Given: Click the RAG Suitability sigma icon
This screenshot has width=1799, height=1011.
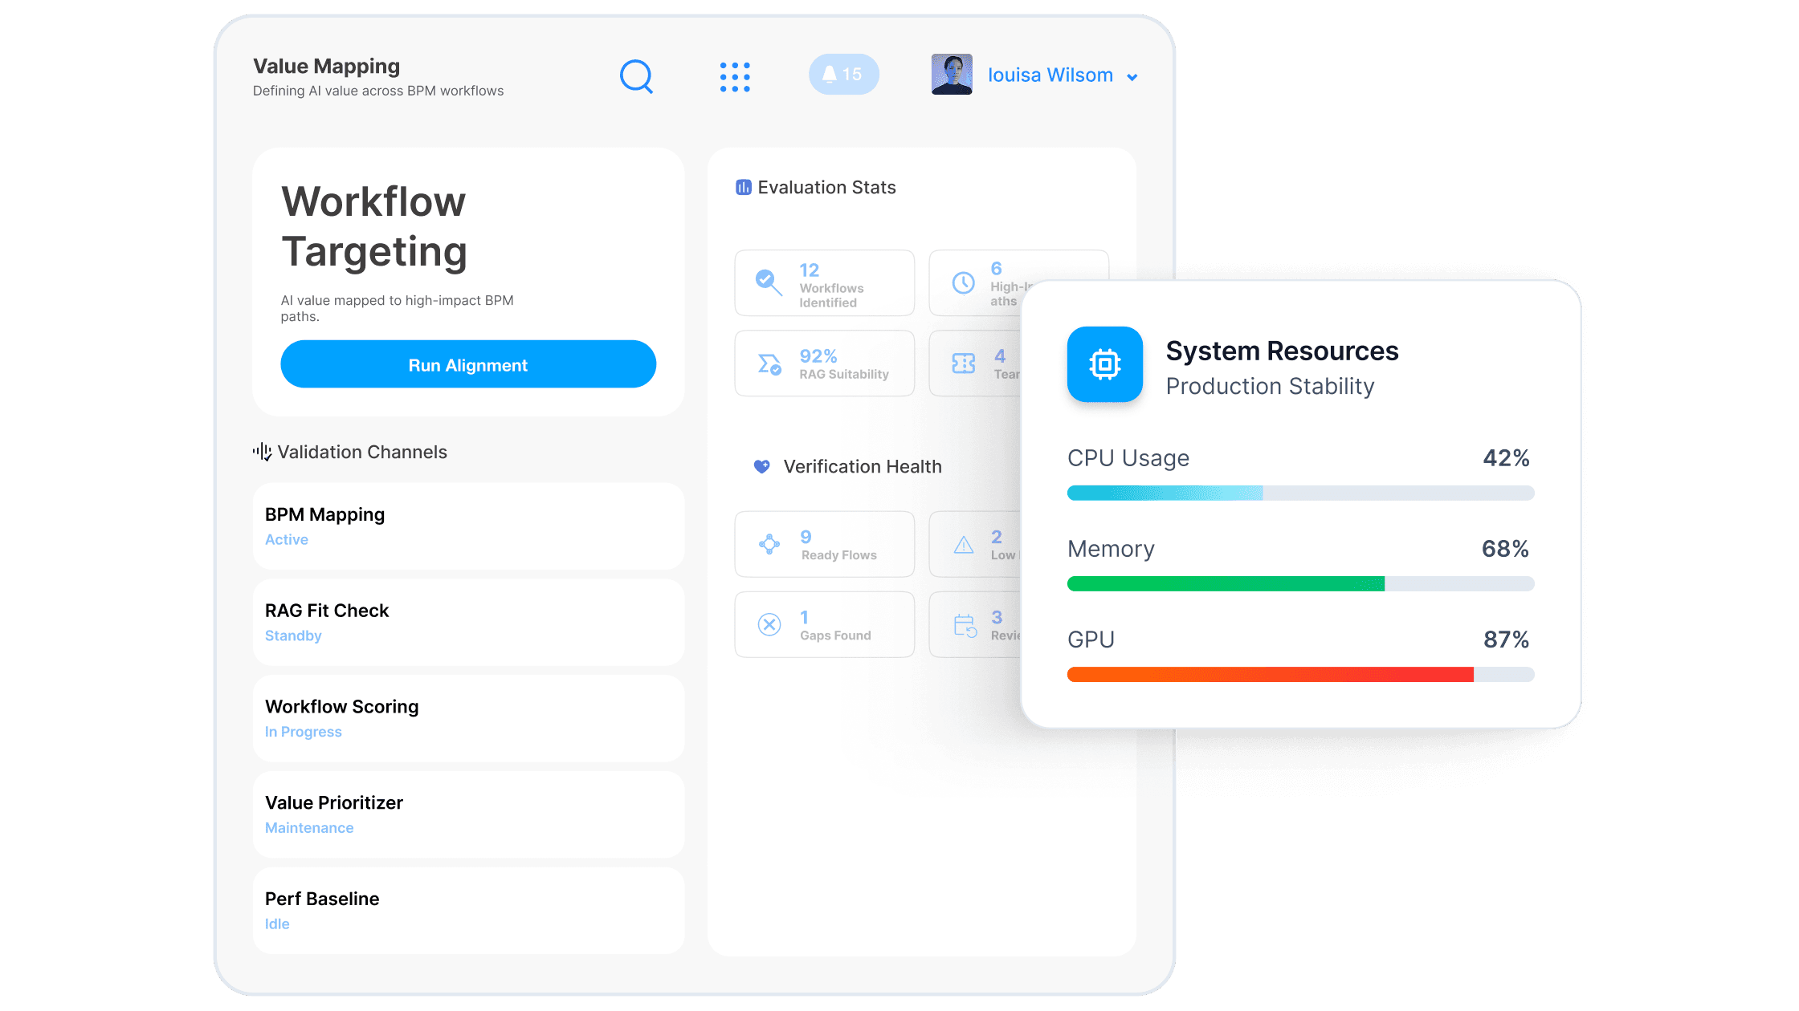Looking at the screenshot, I should tap(769, 364).
